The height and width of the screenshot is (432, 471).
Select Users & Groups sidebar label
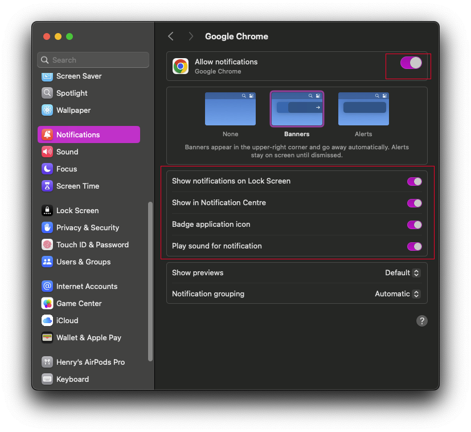point(84,262)
